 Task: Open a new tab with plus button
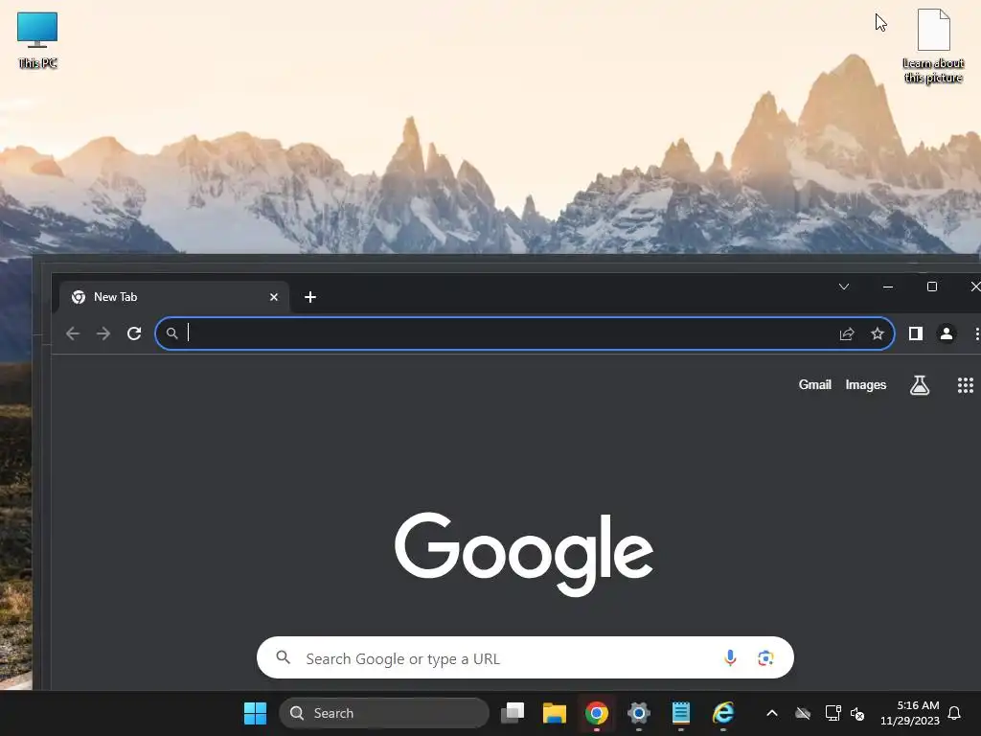[x=309, y=297]
